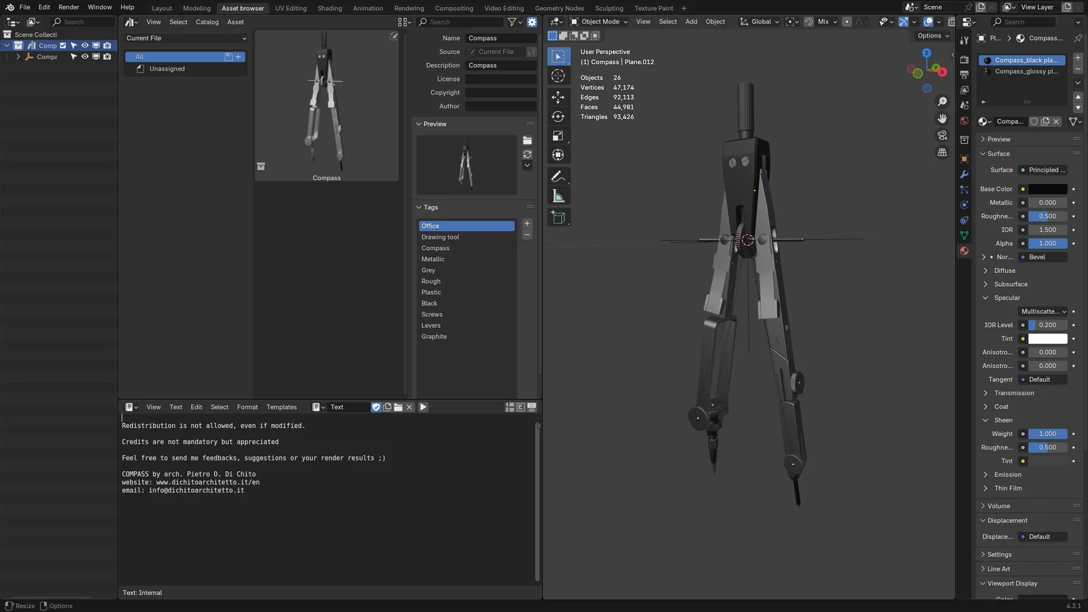This screenshot has height=612, width=1088.
Task: Open the Current File source dropdown
Action: coord(500,51)
